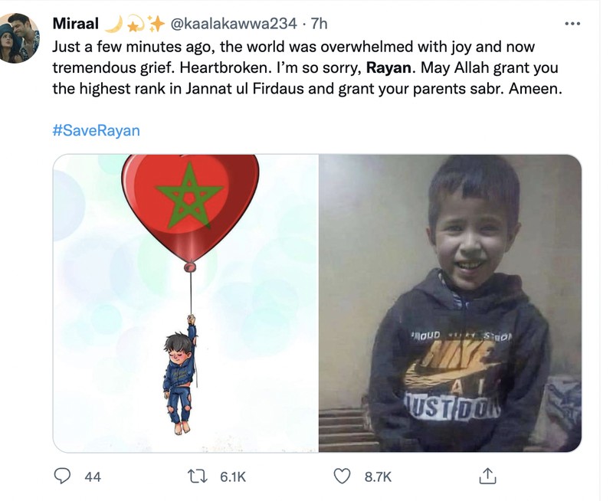Click the Miraal display name

[75, 24]
